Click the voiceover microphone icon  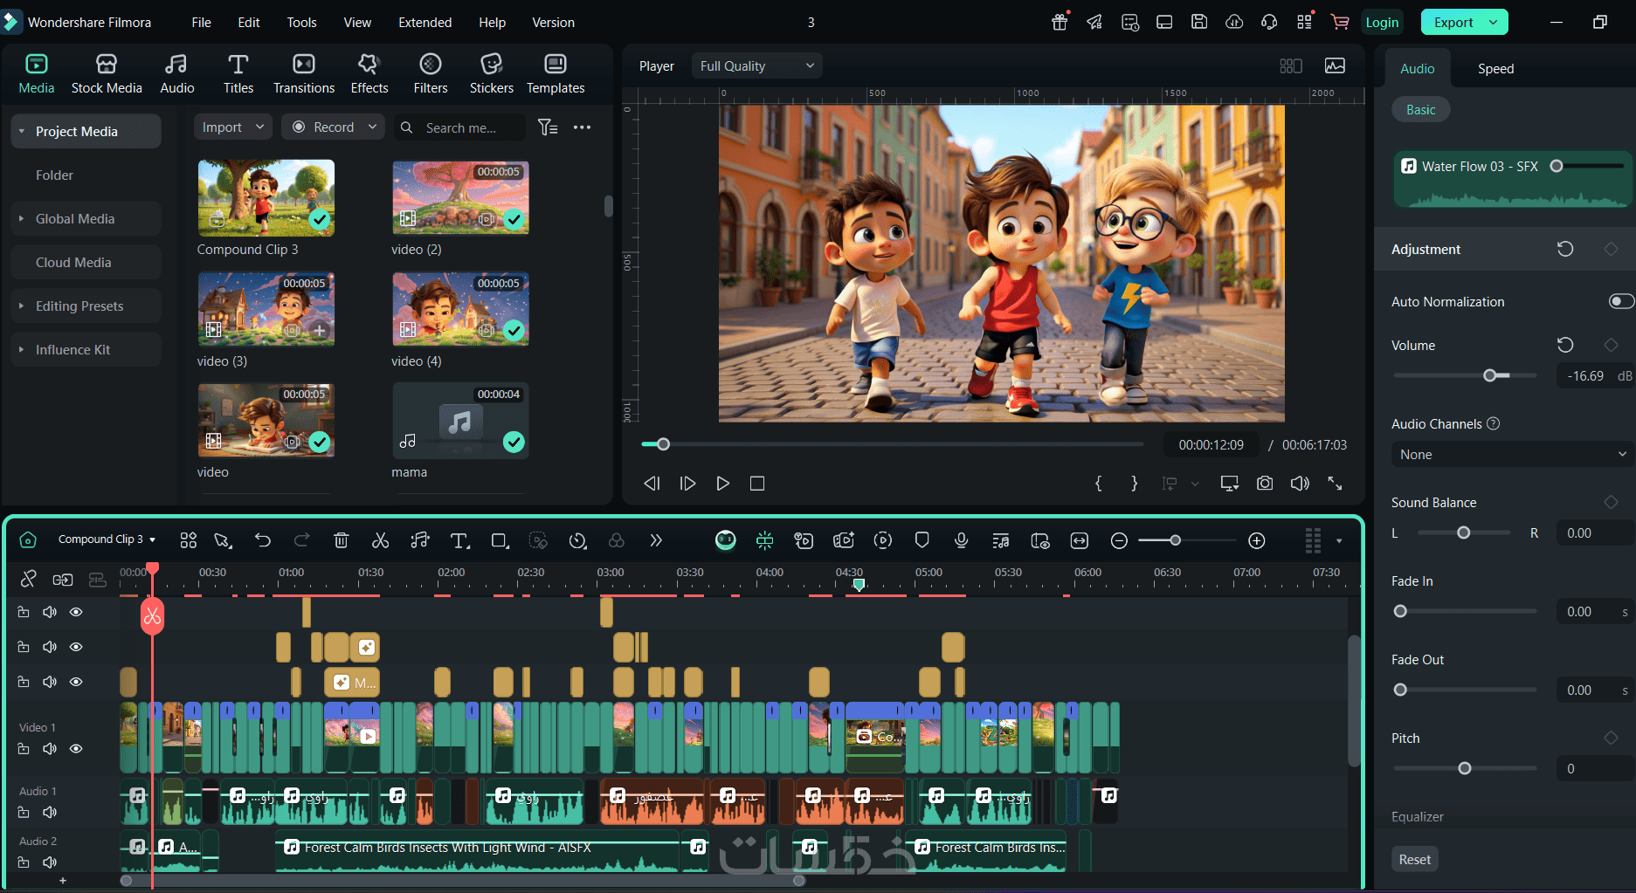pyautogui.click(x=961, y=540)
